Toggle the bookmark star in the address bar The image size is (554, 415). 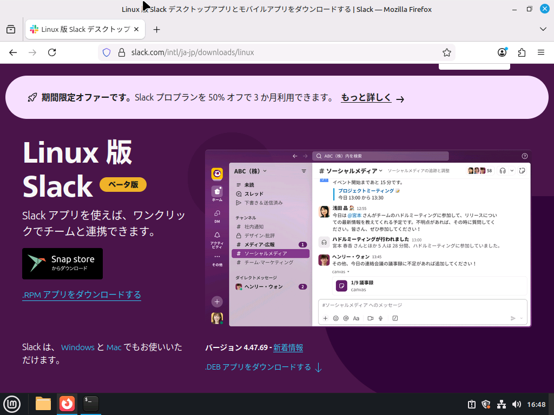[x=447, y=52]
